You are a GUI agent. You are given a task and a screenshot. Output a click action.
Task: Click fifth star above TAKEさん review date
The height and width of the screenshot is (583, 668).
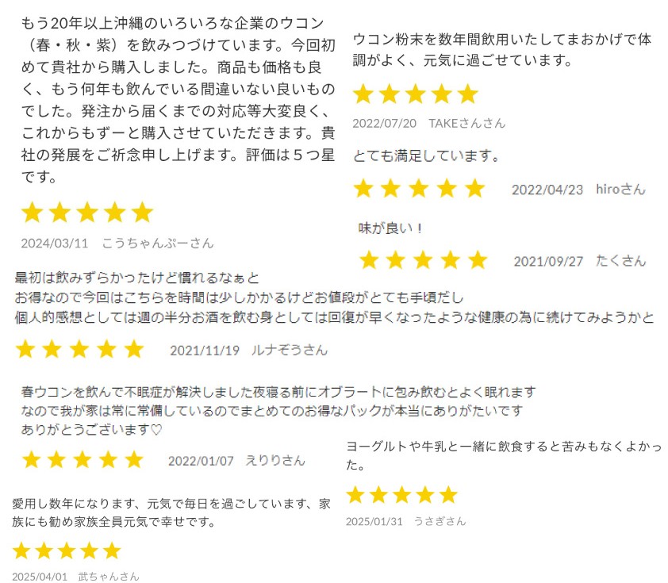pos(468,94)
